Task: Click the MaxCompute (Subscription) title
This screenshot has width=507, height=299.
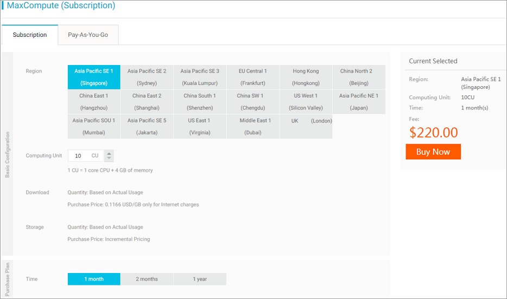Action: click(61, 5)
